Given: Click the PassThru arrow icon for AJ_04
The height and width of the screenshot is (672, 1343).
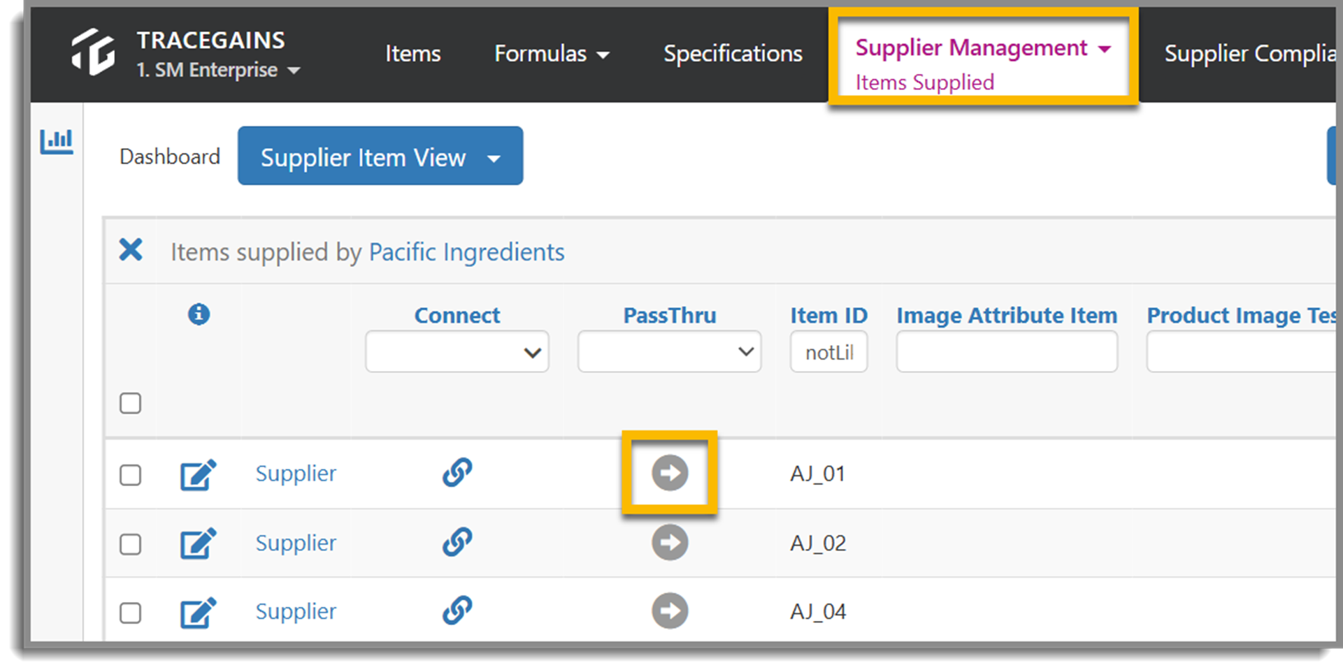Looking at the screenshot, I should 670,611.
